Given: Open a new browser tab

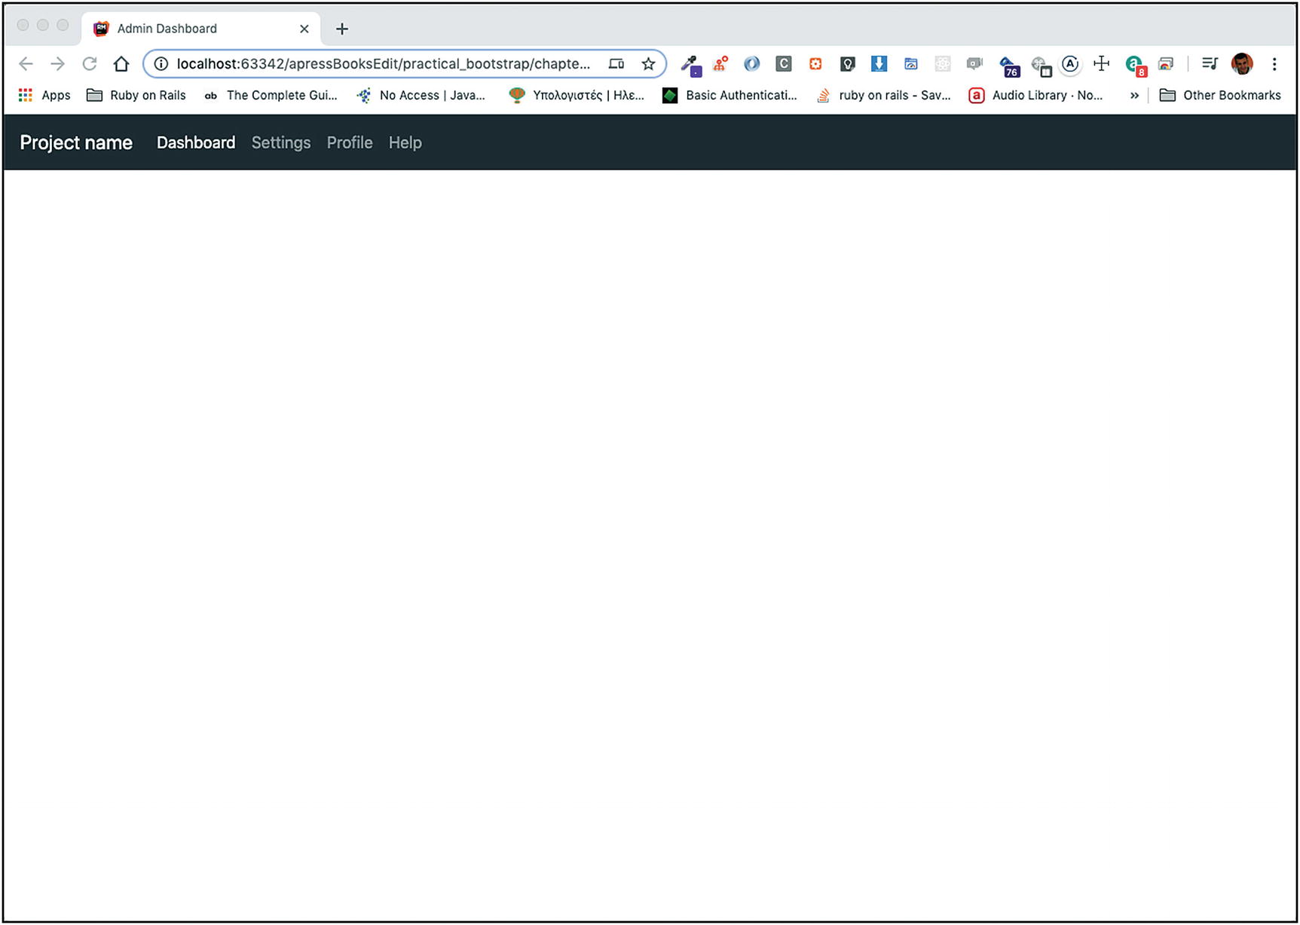Looking at the screenshot, I should point(342,29).
